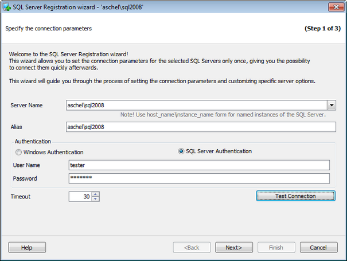Close the wizard window
Screen dimensions: 347x261
tap(336, 7)
